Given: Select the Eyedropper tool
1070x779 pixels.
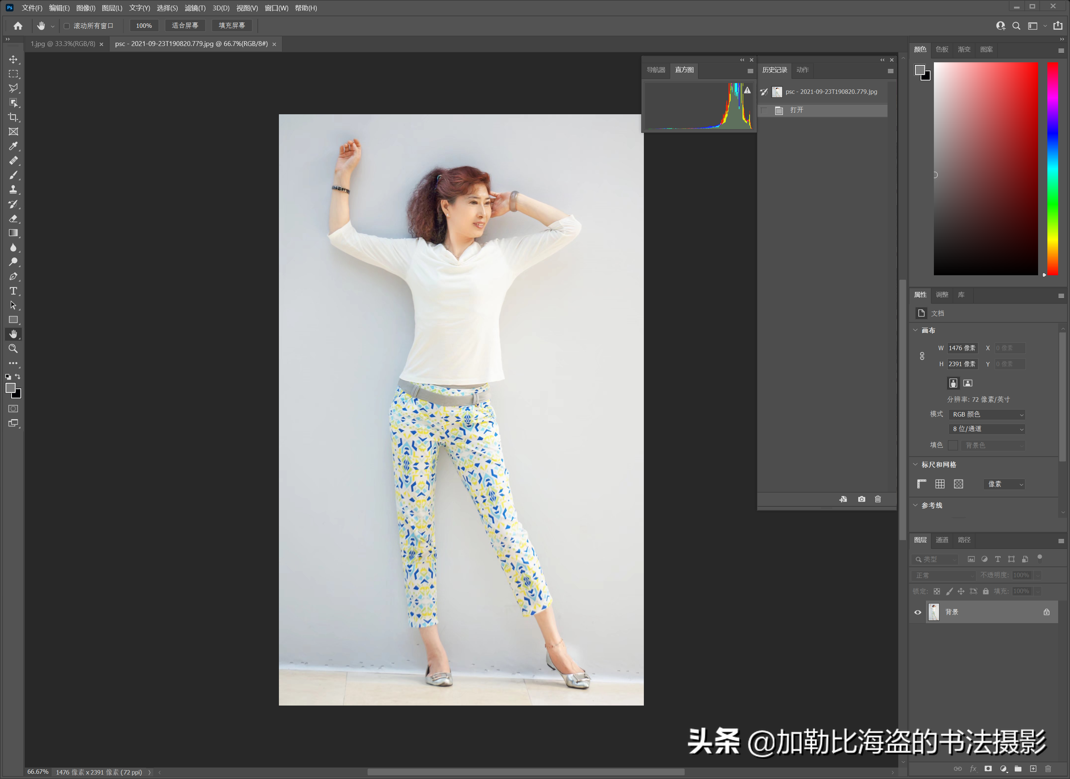Looking at the screenshot, I should (x=13, y=146).
